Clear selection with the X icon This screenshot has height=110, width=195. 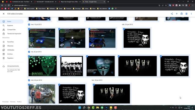pos(4,14)
